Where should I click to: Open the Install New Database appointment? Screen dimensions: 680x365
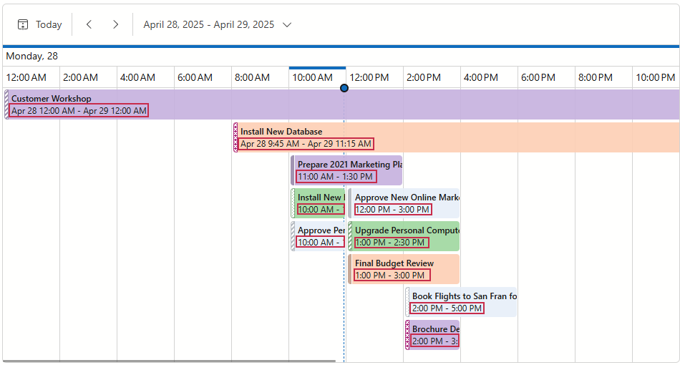point(456,137)
